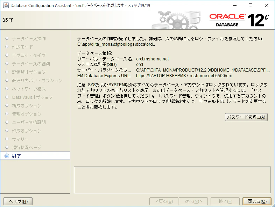The image size is (275, 207).
Task: Select the 構成オプション step
Action: pyautogui.click(x=27, y=106)
